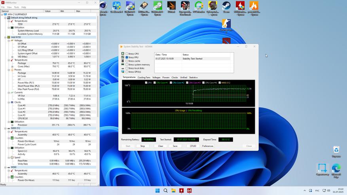Collapse the Voltages section in HWMonitor
The image size is (347, 195).
click(x=9, y=40)
